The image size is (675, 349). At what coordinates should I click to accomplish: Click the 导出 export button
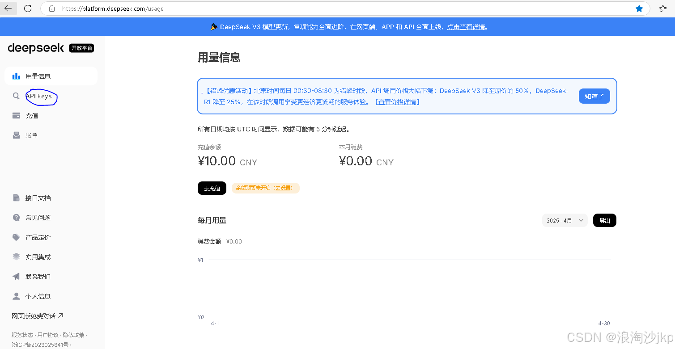tap(605, 220)
